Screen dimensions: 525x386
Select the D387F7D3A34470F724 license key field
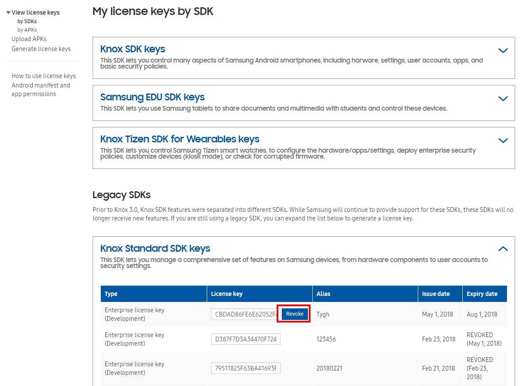[x=246, y=339]
